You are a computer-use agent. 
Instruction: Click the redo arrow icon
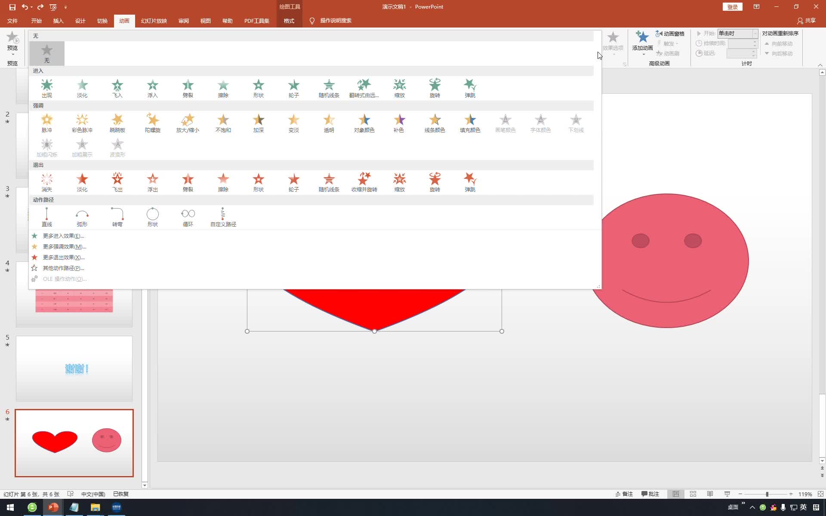point(40,7)
